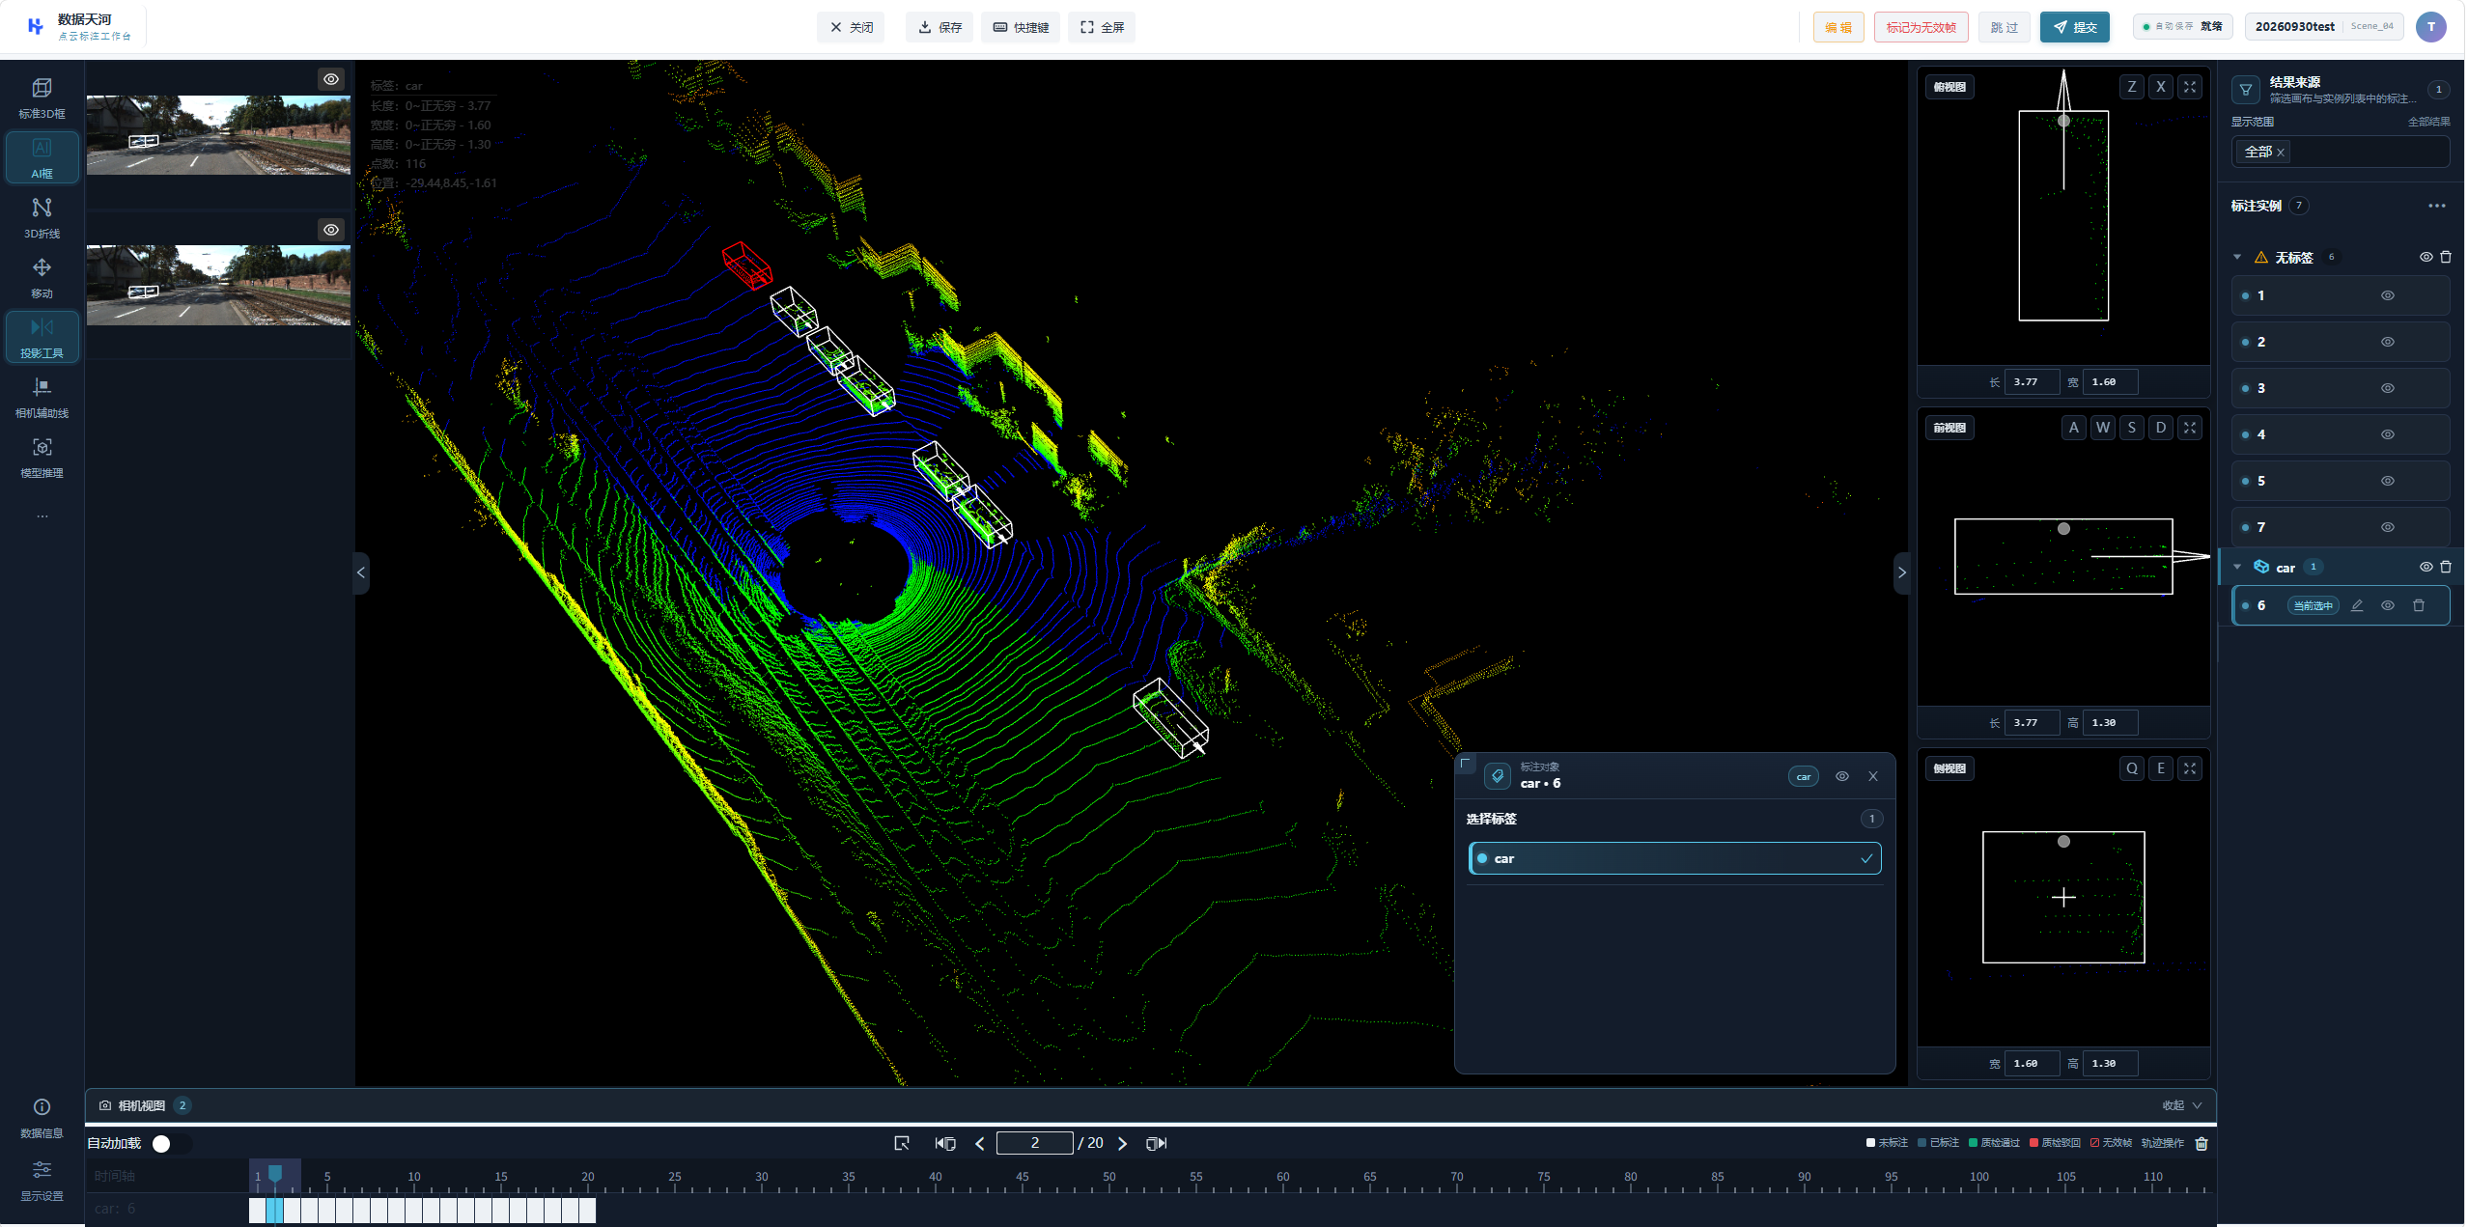Click the frame number input field

[1034, 1143]
